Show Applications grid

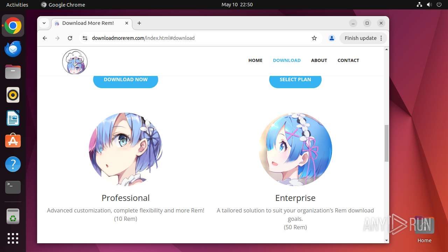coord(13,238)
